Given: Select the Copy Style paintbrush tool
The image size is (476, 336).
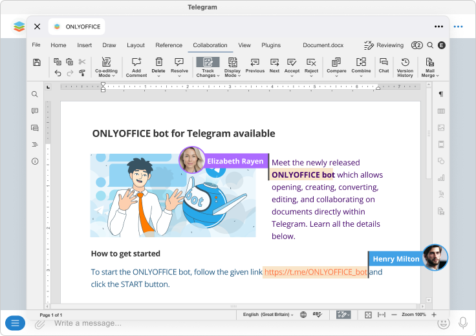Looking at the screenshot, I should click(82, 73).
